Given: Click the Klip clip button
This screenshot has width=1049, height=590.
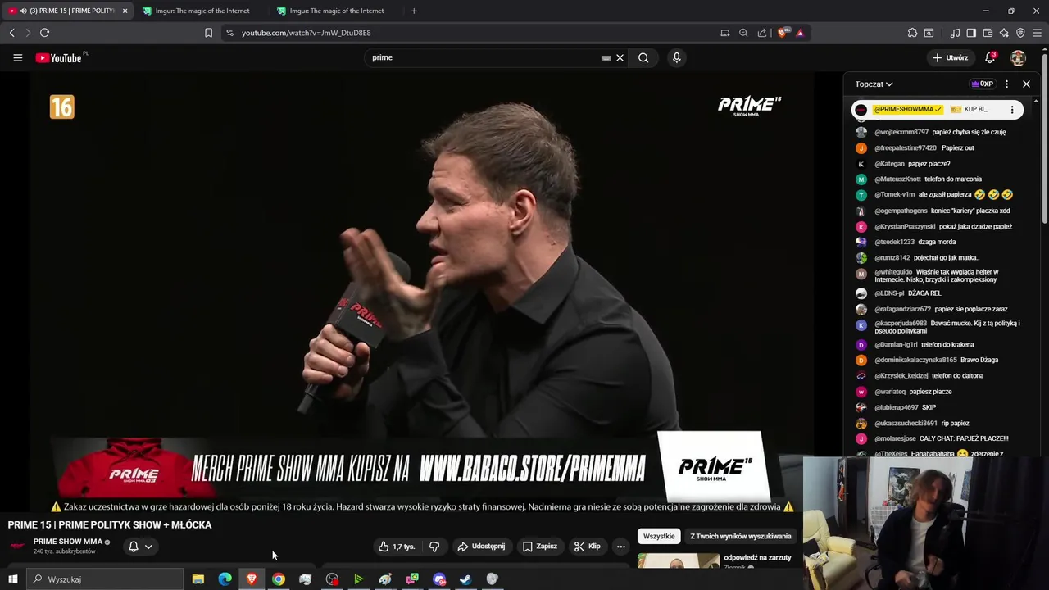Looking at the screenshot, I should pos(588,547).
